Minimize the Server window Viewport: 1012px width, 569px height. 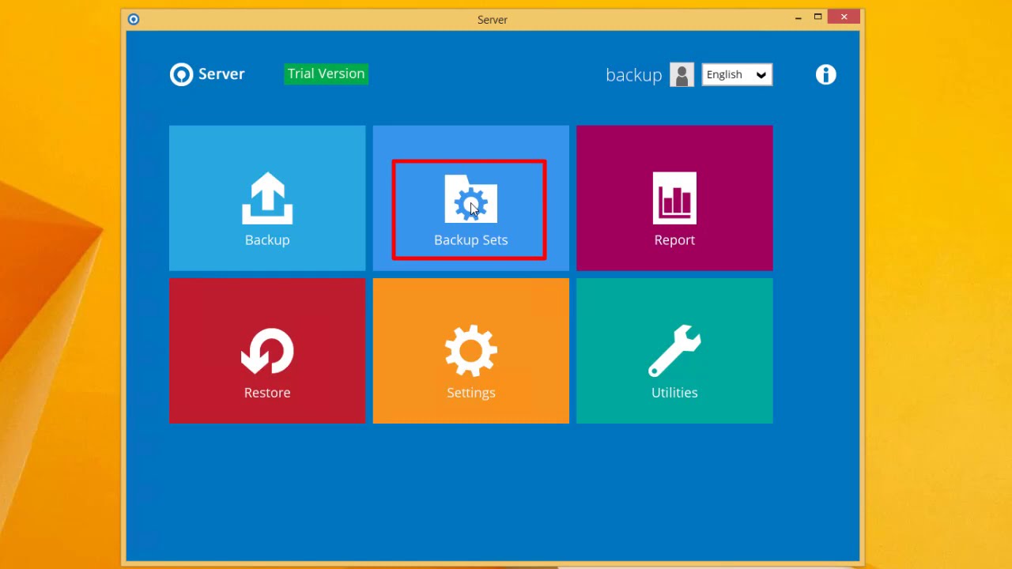[799, 17]
